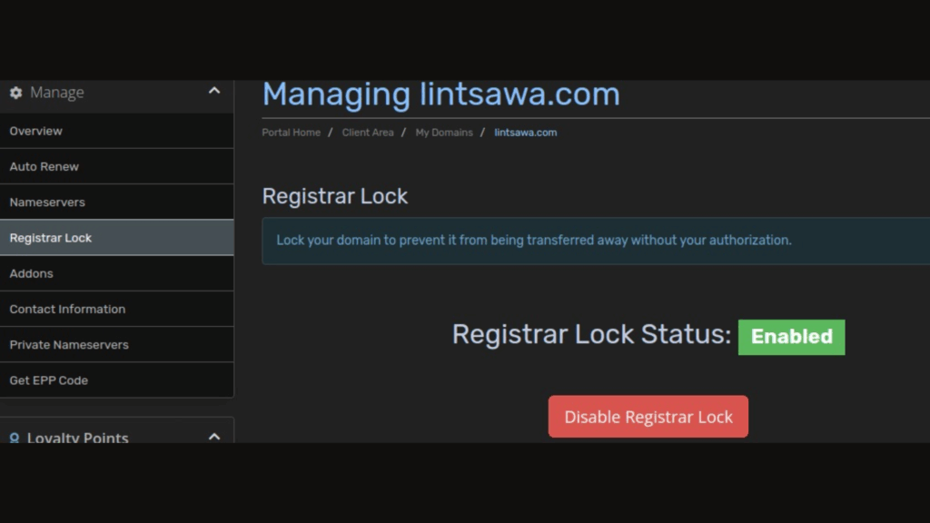Open the Get EPP Code sidebar item

coord(117,380)
